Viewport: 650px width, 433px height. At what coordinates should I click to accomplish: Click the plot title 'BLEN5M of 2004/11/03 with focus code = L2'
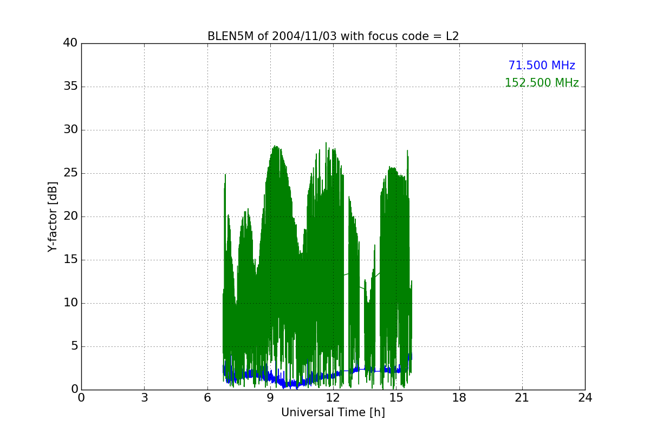333,36
